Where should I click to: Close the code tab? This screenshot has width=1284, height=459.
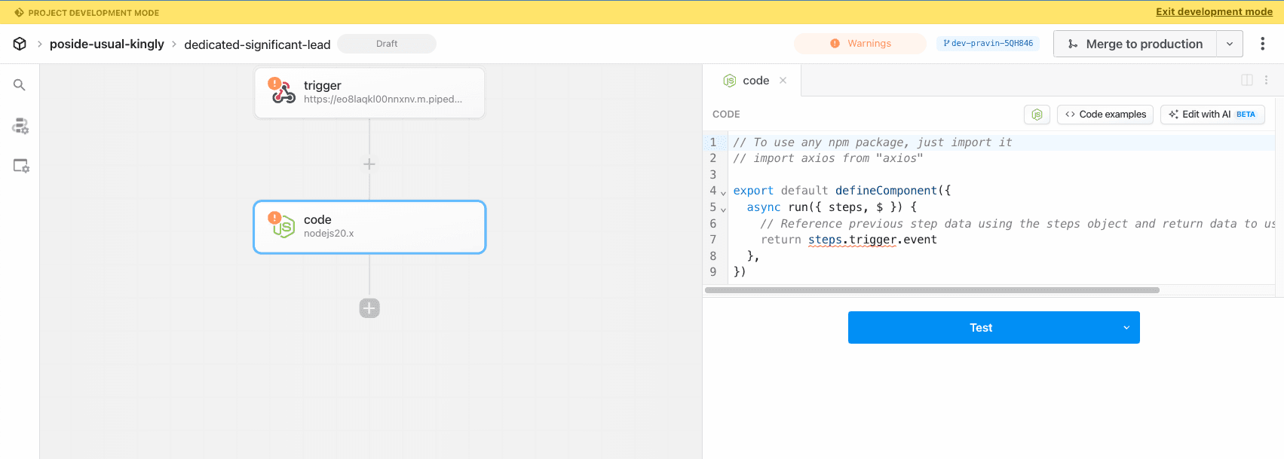pyautogui.click(x=783, y=81)
